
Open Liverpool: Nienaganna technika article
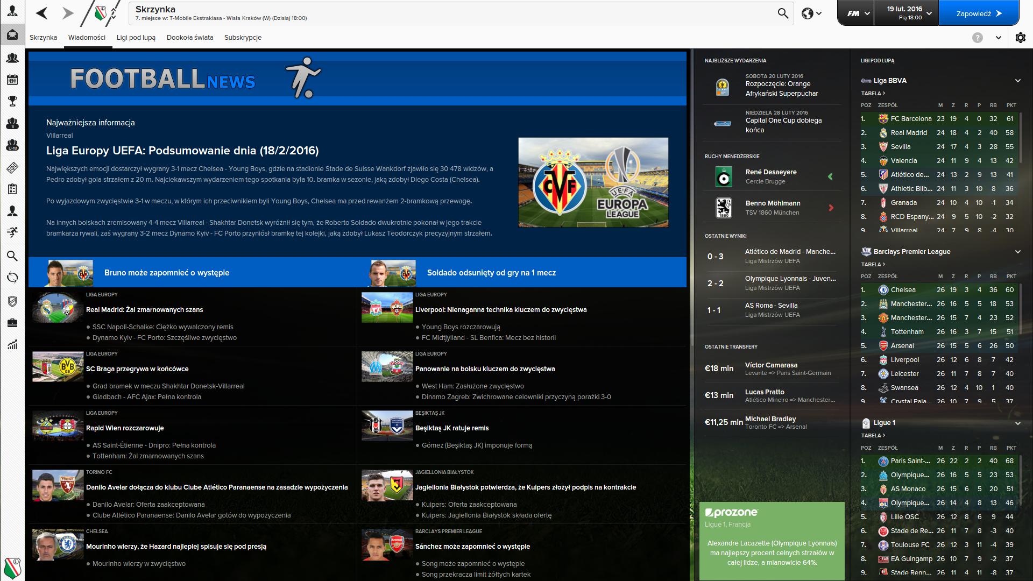501,310
